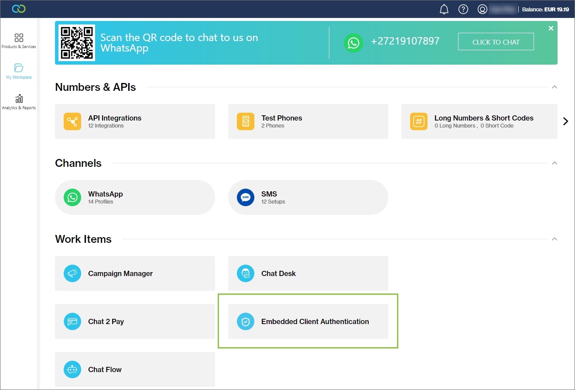Screen dimensions: 575x390
Task: Click the Clickatell logo in top bar
Action: [18, 9]
